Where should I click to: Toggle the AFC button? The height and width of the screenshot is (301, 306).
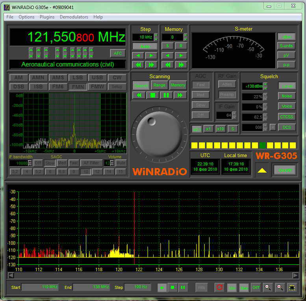click(x=118, y=53)
